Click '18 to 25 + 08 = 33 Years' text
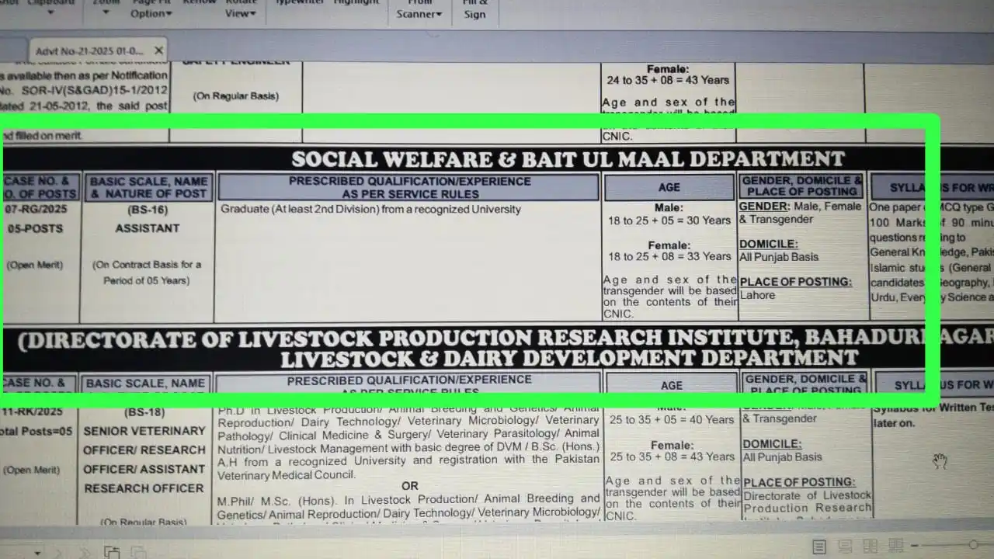Viewport: 994px width, 559px height. (669, 256)
